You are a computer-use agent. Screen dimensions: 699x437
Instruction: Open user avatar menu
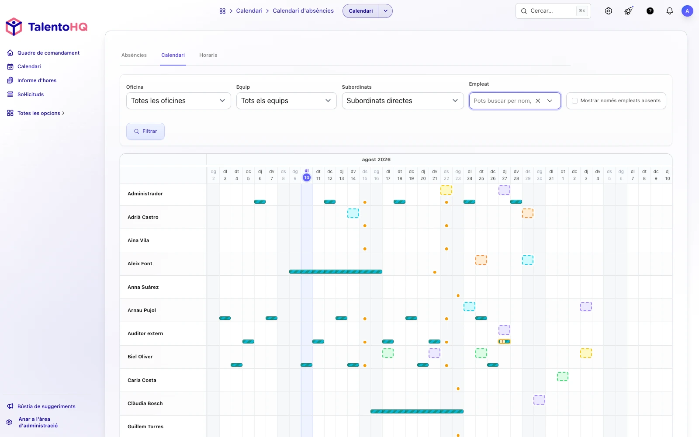tap(687, 11)
